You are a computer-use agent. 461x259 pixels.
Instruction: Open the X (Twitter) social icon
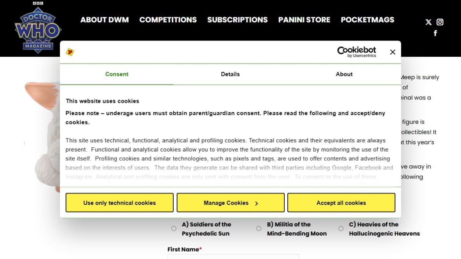(428, 22)
